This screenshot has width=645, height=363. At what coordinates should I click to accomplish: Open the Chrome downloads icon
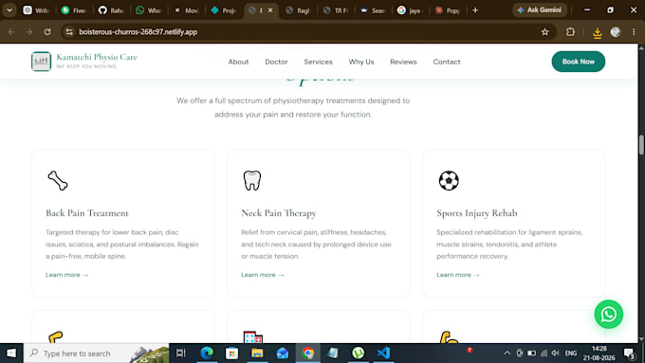tap(598, 32)
